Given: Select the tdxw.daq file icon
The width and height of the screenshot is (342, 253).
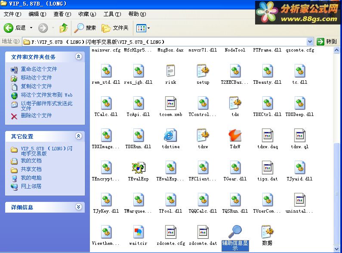Looking at the screenshot, I should coord(268,135).
